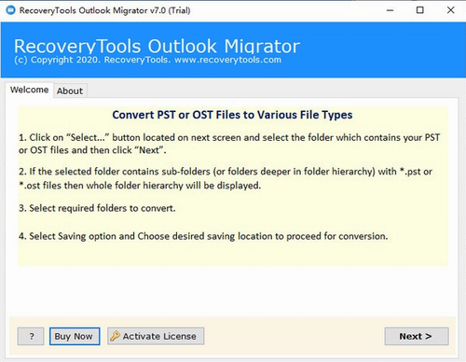Viewport: 466px width, 362px height.
Task: Click step 4 Select Saving option text
Action: click(203, 236)
